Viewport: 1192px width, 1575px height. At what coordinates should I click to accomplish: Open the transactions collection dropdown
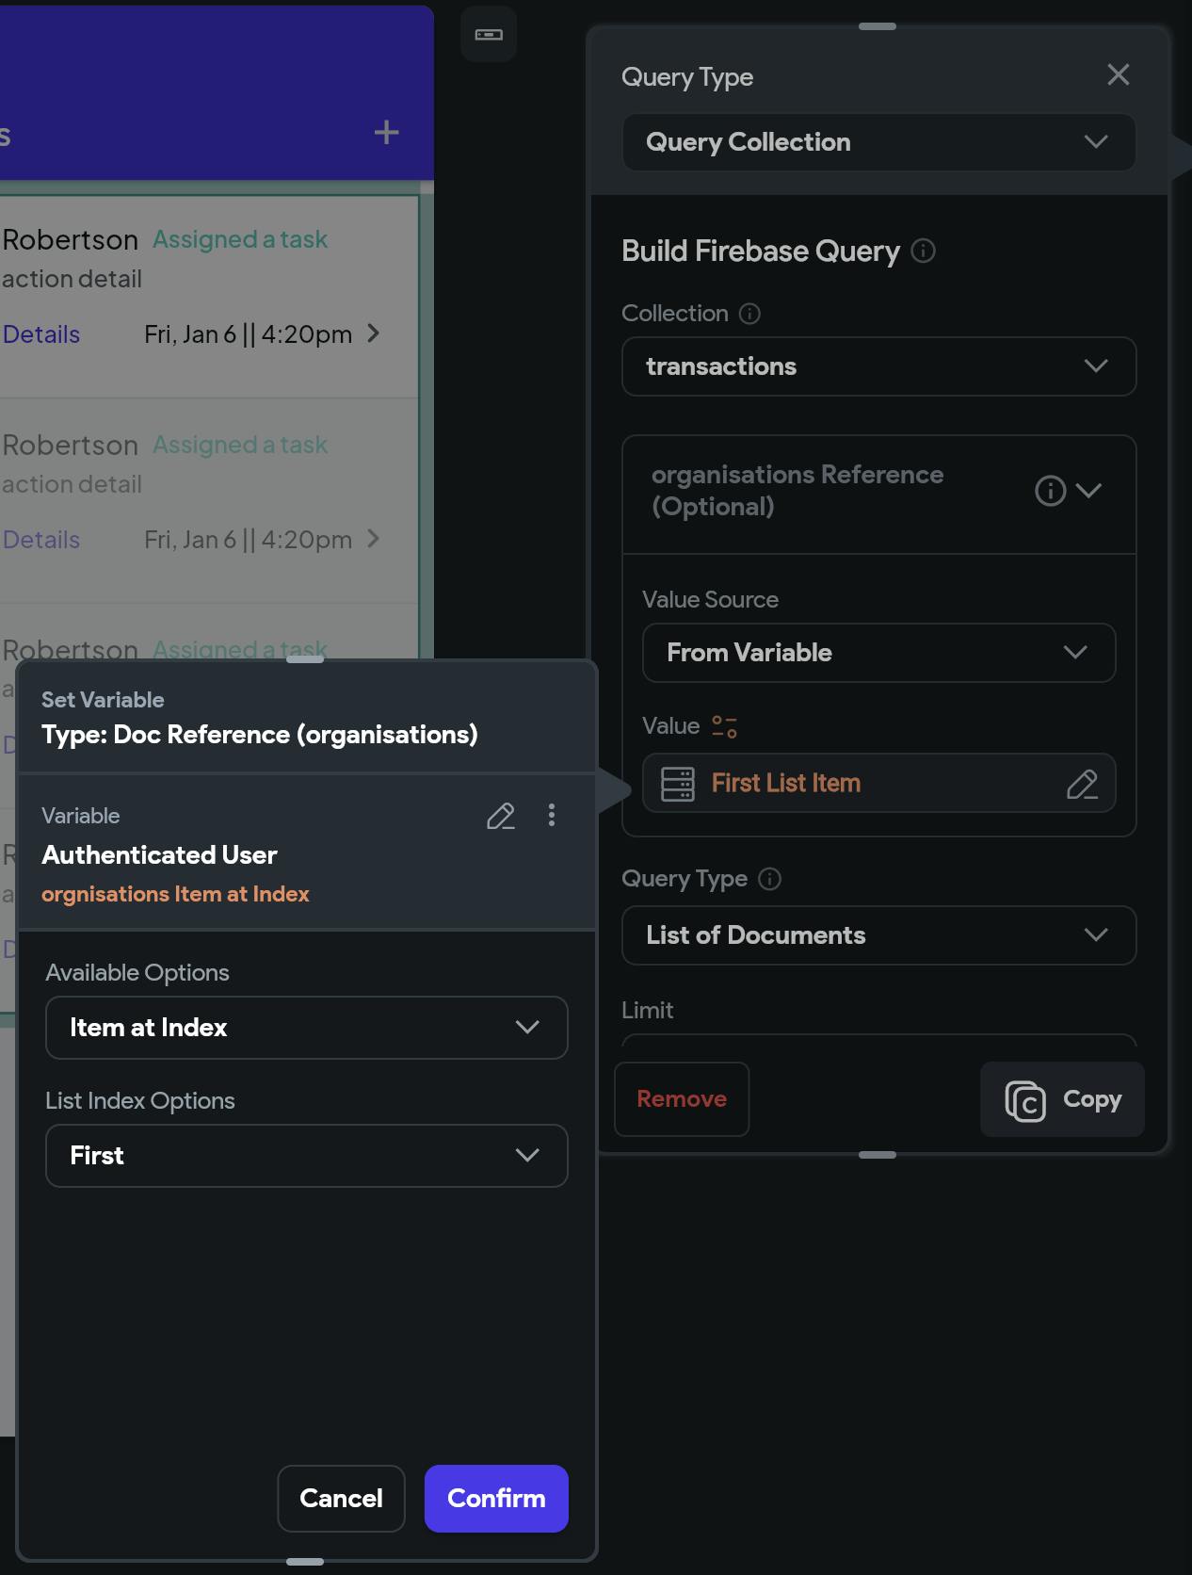(878, 366)
